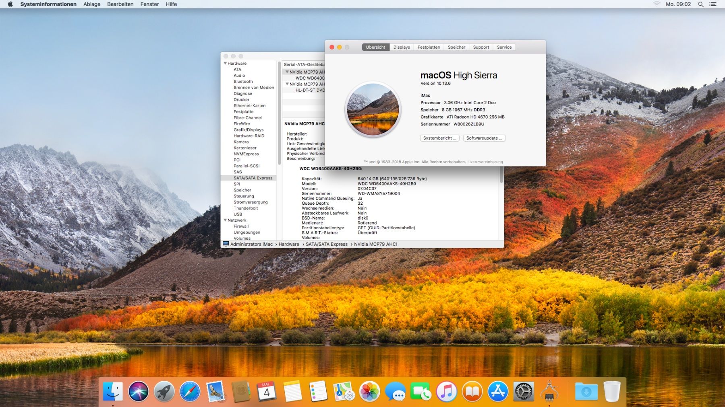Image resolution: width=725 pixels, height=407 pixels.
Task: Switch to the Speicher tab
Action: point(456,47)
